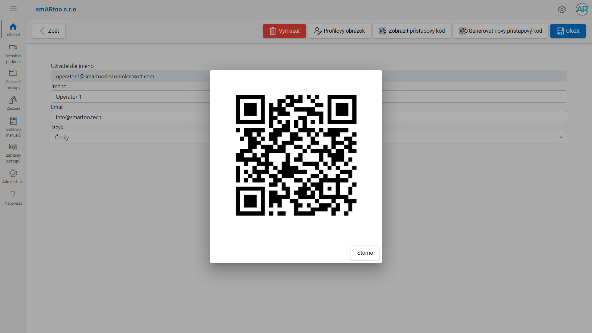Expand the Jazyk dropdown arrow
The height and width of the screenshot is (333, 592).
(x=561, y=137)
